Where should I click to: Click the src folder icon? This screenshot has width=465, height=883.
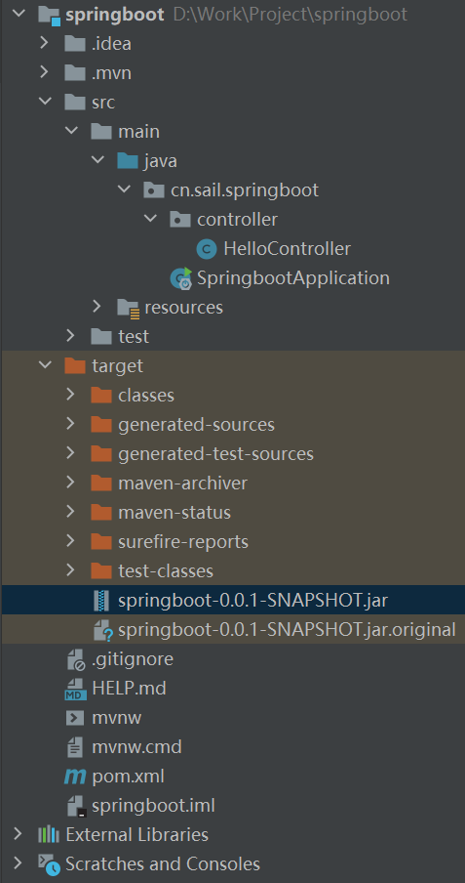tap(75, 102)
